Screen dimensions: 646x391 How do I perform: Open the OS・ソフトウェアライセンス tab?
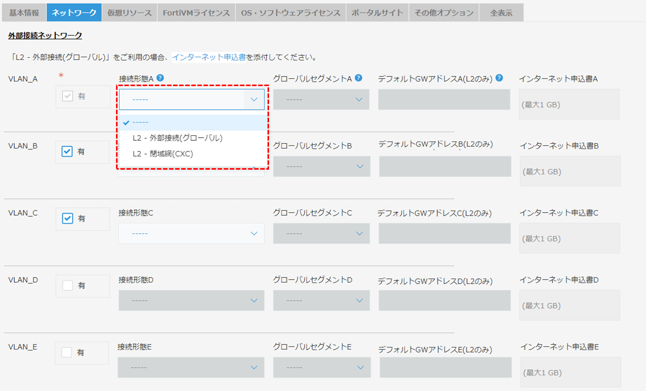(x=291, y=13)
